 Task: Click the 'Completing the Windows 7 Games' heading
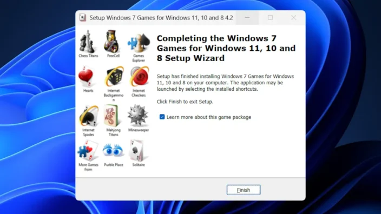[226, 48]
